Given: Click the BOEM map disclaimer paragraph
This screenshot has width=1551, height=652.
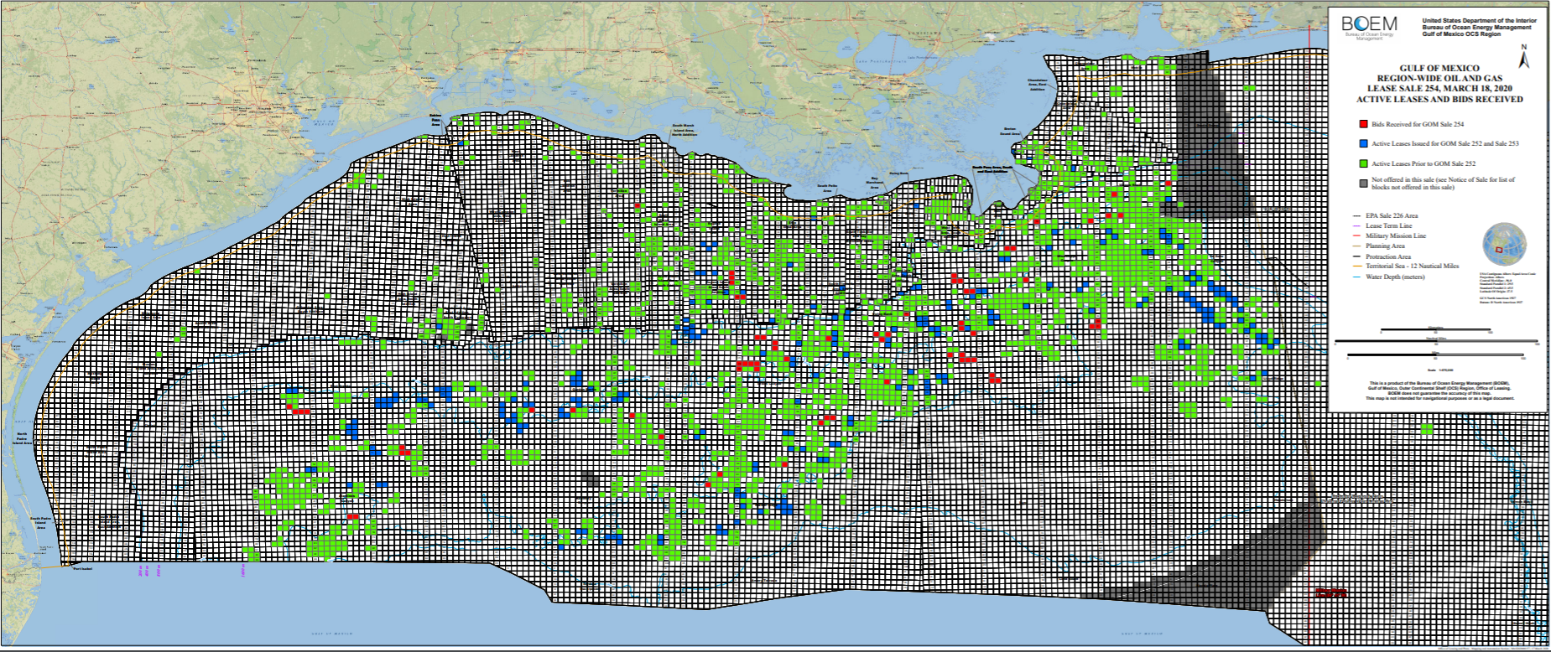Looking at the screenshot, I should tap(1439, 391).
